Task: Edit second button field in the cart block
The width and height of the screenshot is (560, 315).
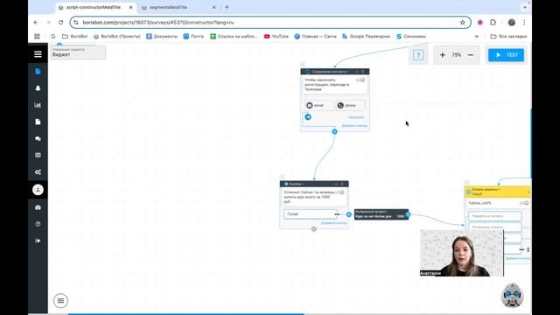Action: click(x=495, y=227)
